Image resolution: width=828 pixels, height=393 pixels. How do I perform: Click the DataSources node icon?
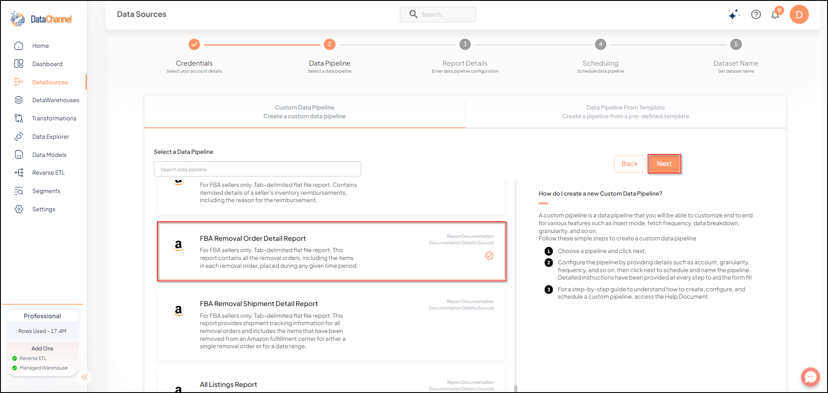19,82
